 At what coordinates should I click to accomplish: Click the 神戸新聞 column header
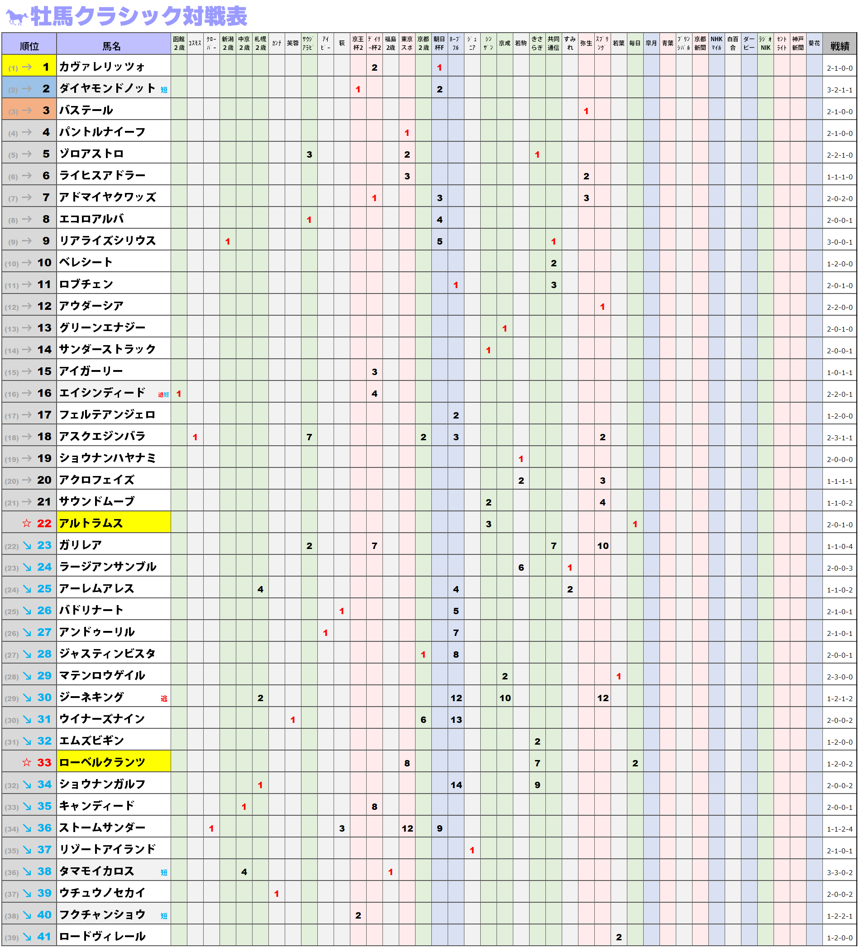(x=798, y=44)
